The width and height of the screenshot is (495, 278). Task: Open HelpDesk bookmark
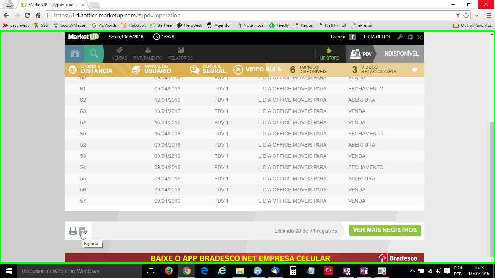click(190, 25)
